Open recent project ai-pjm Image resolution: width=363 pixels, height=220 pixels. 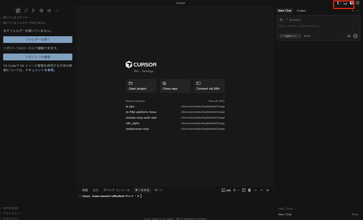pyautogui.click(x=175, y=106)
